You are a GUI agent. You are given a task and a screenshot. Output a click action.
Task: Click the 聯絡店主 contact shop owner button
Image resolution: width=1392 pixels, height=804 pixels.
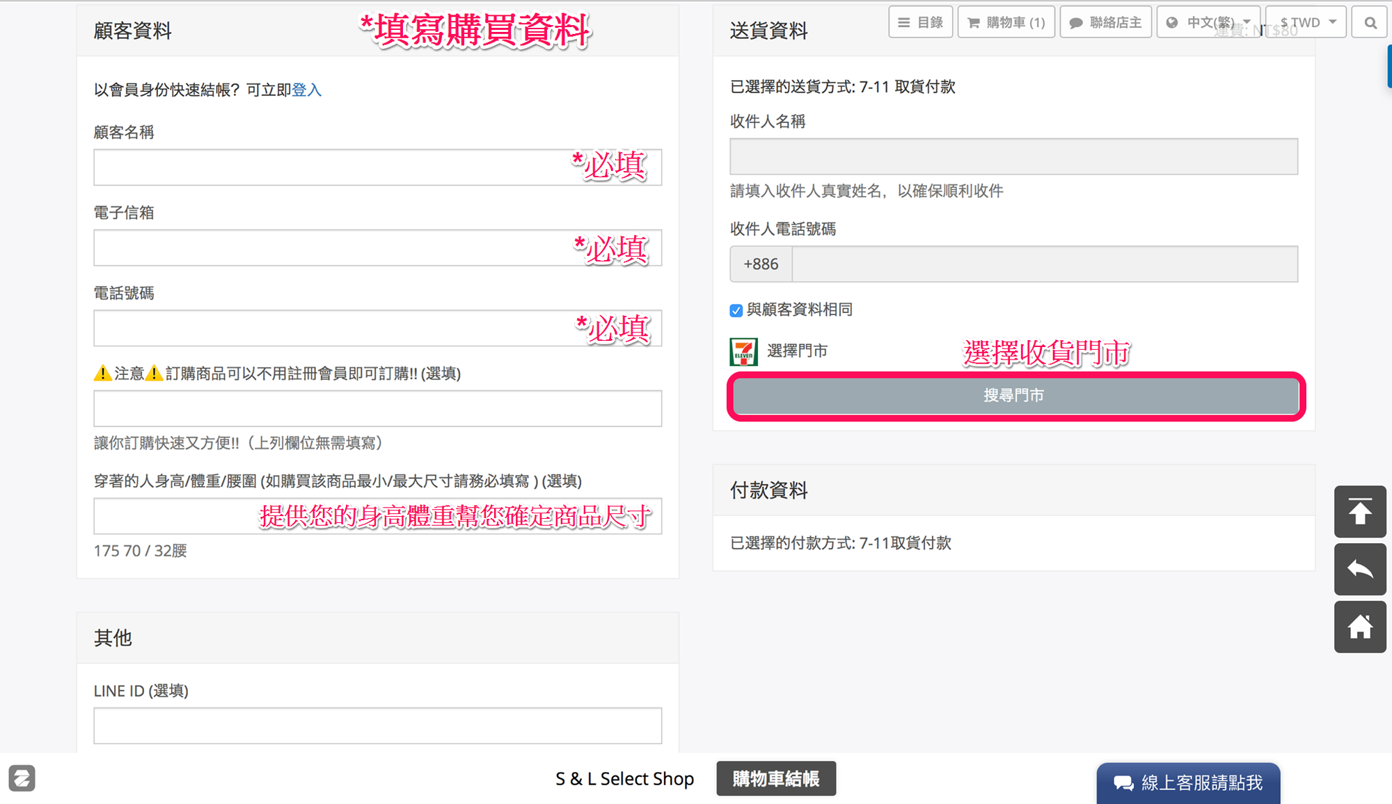click(x=1105, y=22)
